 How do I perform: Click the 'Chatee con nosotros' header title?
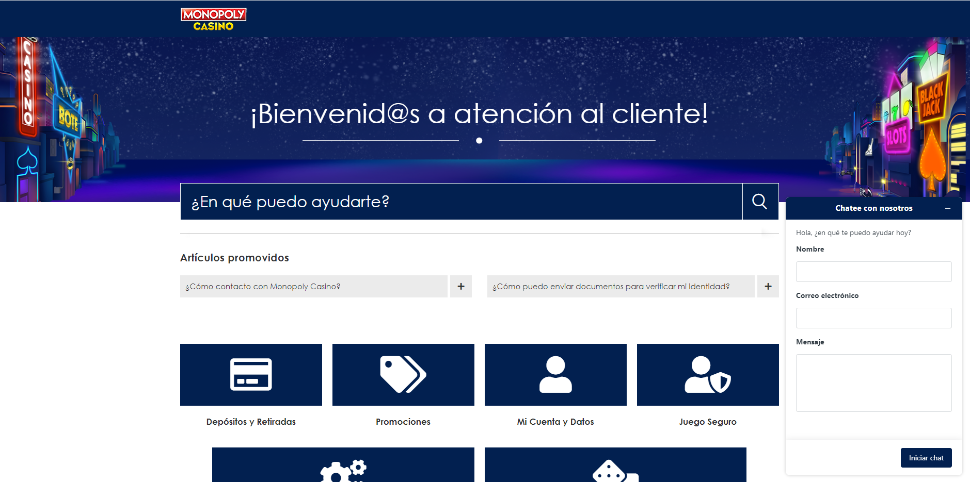(873, 208)
